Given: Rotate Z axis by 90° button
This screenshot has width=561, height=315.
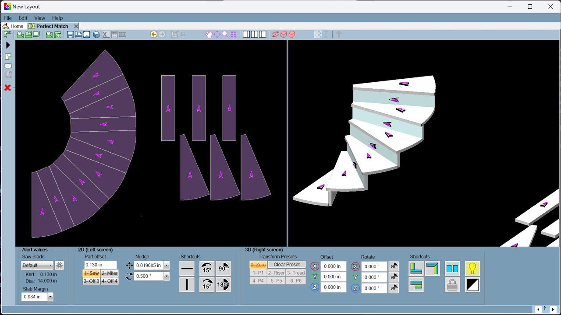Looking at the screenshot, I should pos(394,288).
